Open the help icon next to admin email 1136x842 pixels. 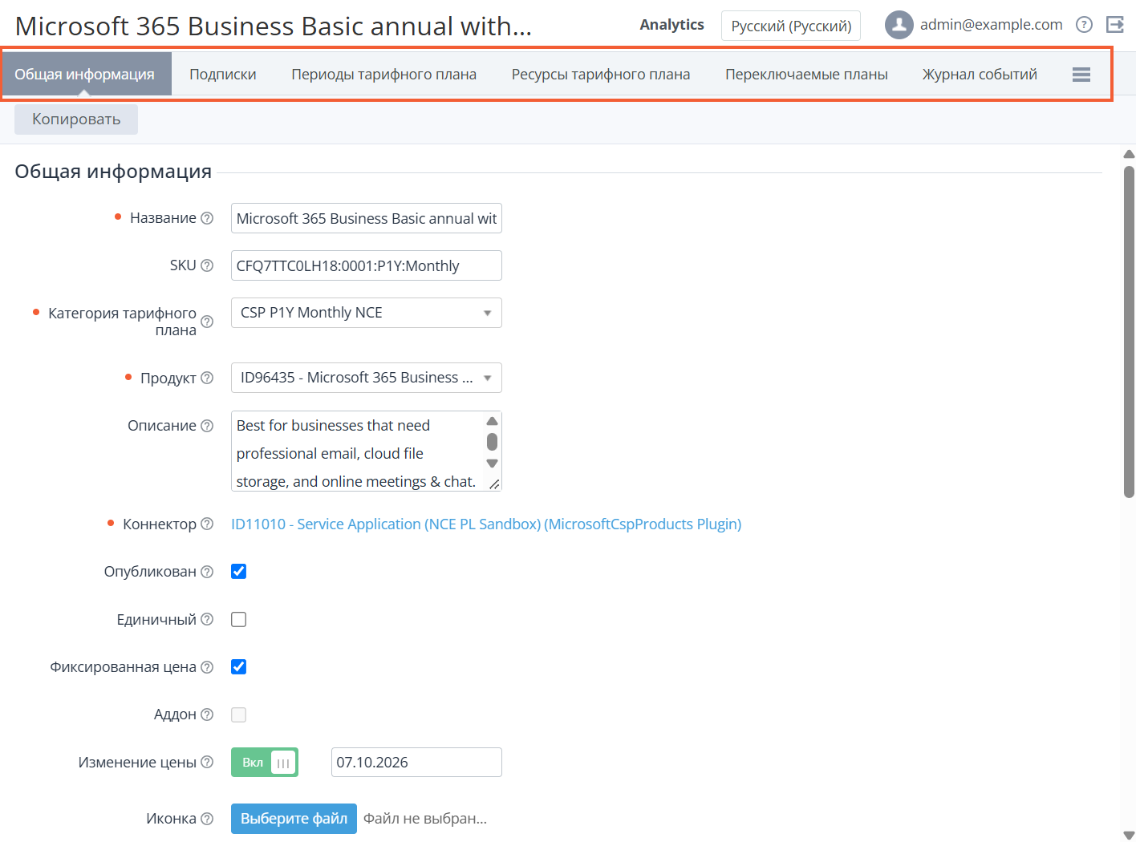pyautogui.click(x=1084, y=25)
